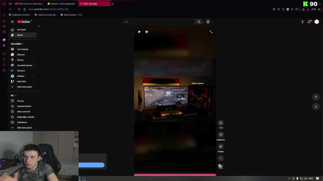Open settings gear in Opera sidebar

pyautogui.click(x=4, y=70)
